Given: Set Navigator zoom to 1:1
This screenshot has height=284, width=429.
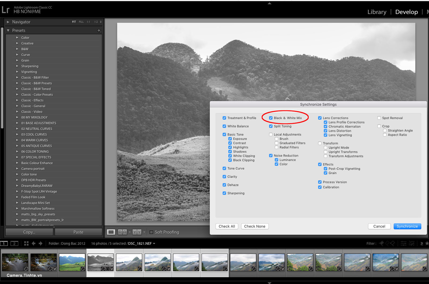Looking at the screenshot, I should (88, 22).
